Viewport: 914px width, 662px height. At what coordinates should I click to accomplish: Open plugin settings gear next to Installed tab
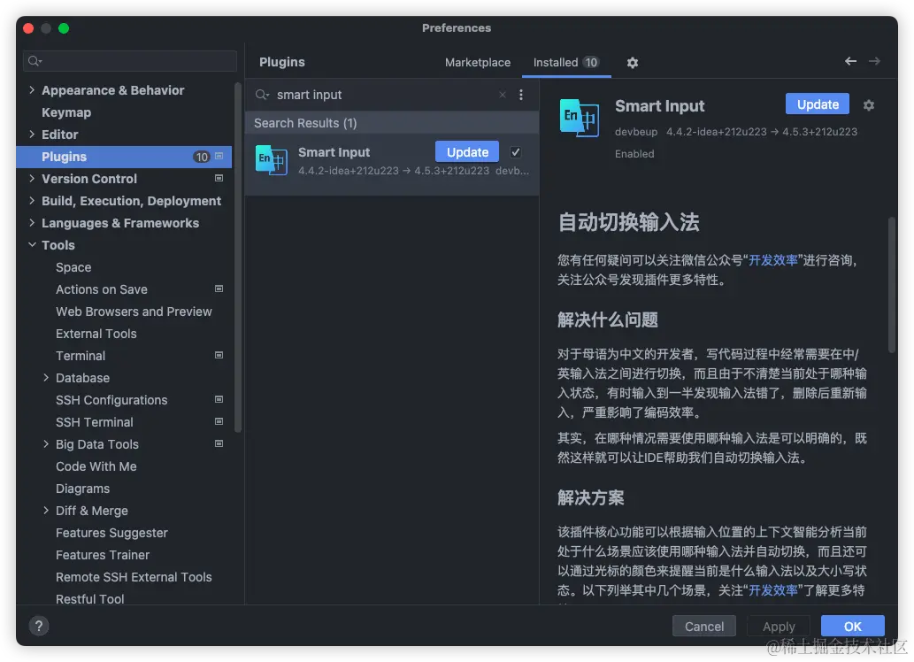click(633, 63)
